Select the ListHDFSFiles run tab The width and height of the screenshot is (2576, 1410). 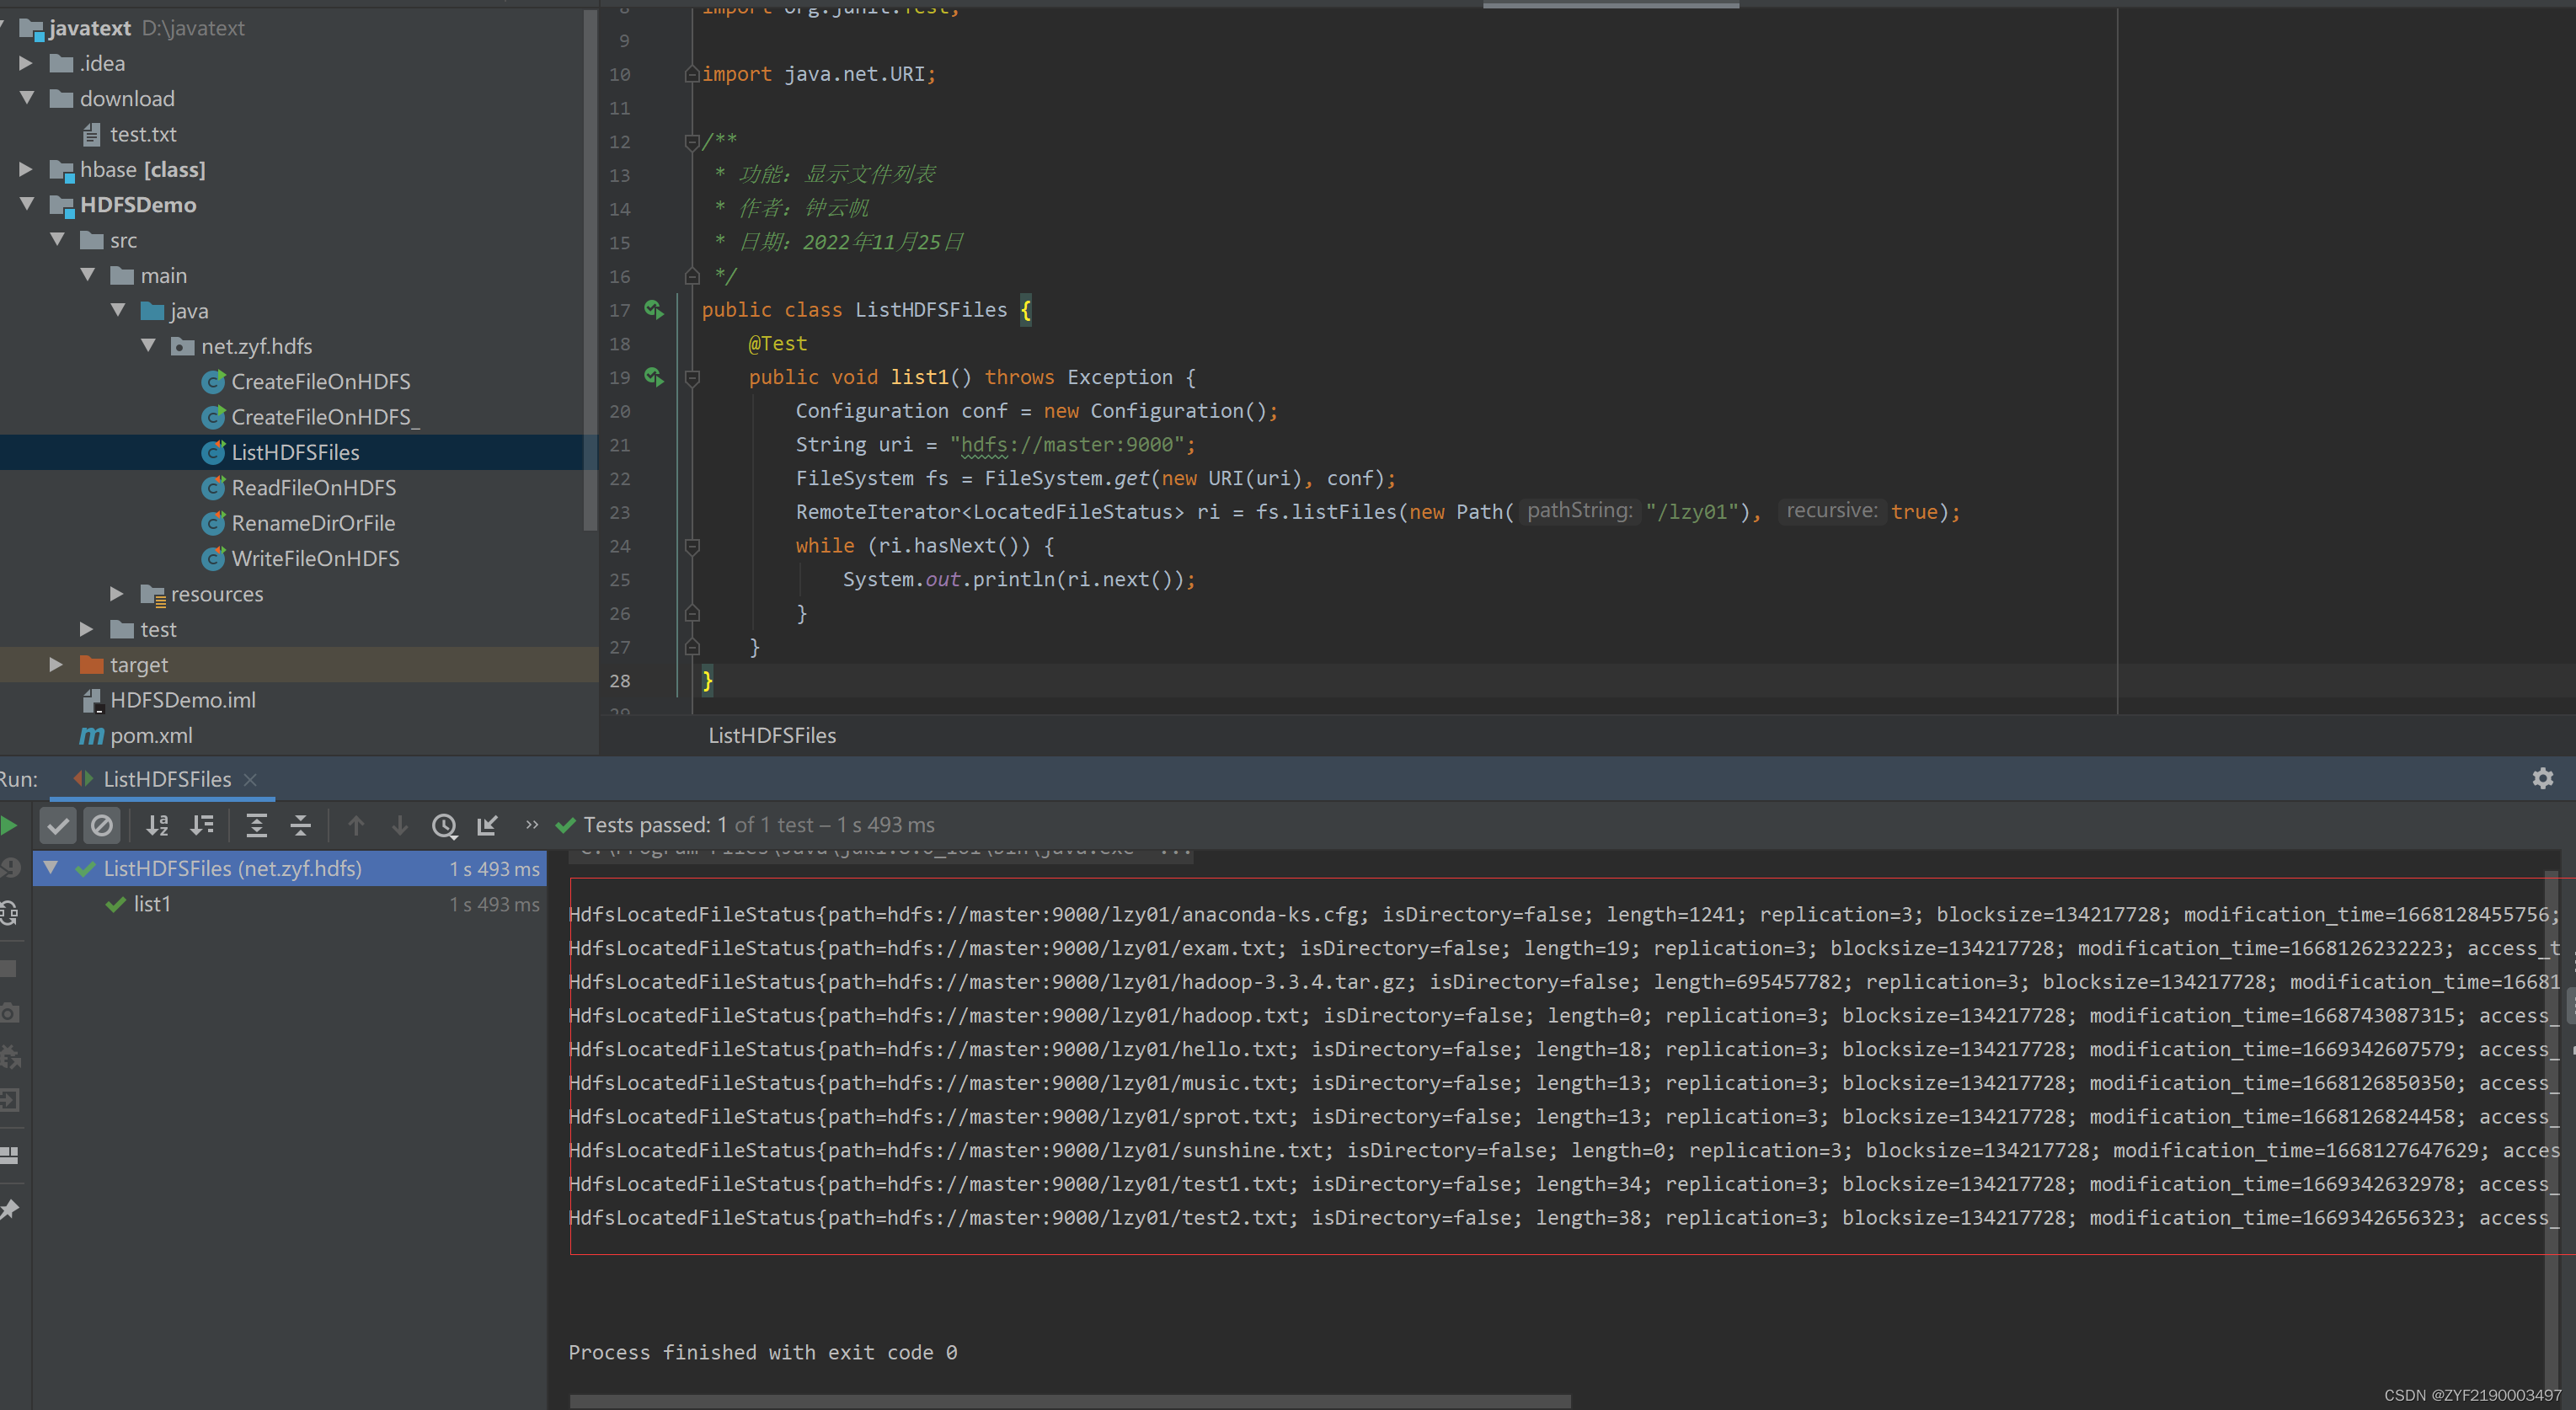(166, 779)
